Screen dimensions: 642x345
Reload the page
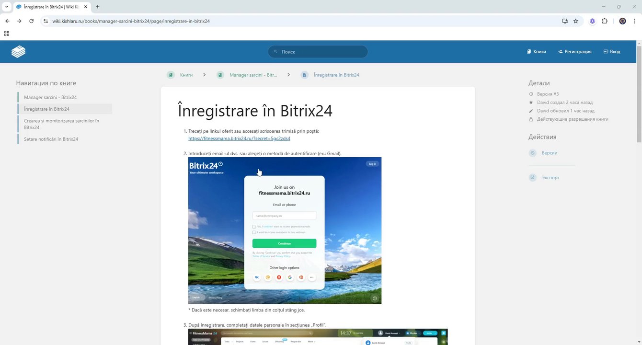(32, 21)
